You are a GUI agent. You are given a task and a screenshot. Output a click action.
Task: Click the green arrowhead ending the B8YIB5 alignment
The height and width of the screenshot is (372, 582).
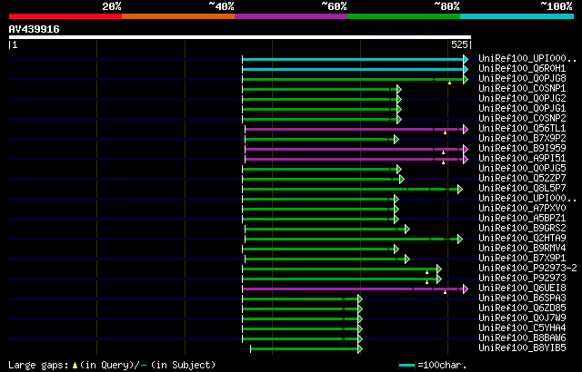pyautogui.click(x=360, y=349)
